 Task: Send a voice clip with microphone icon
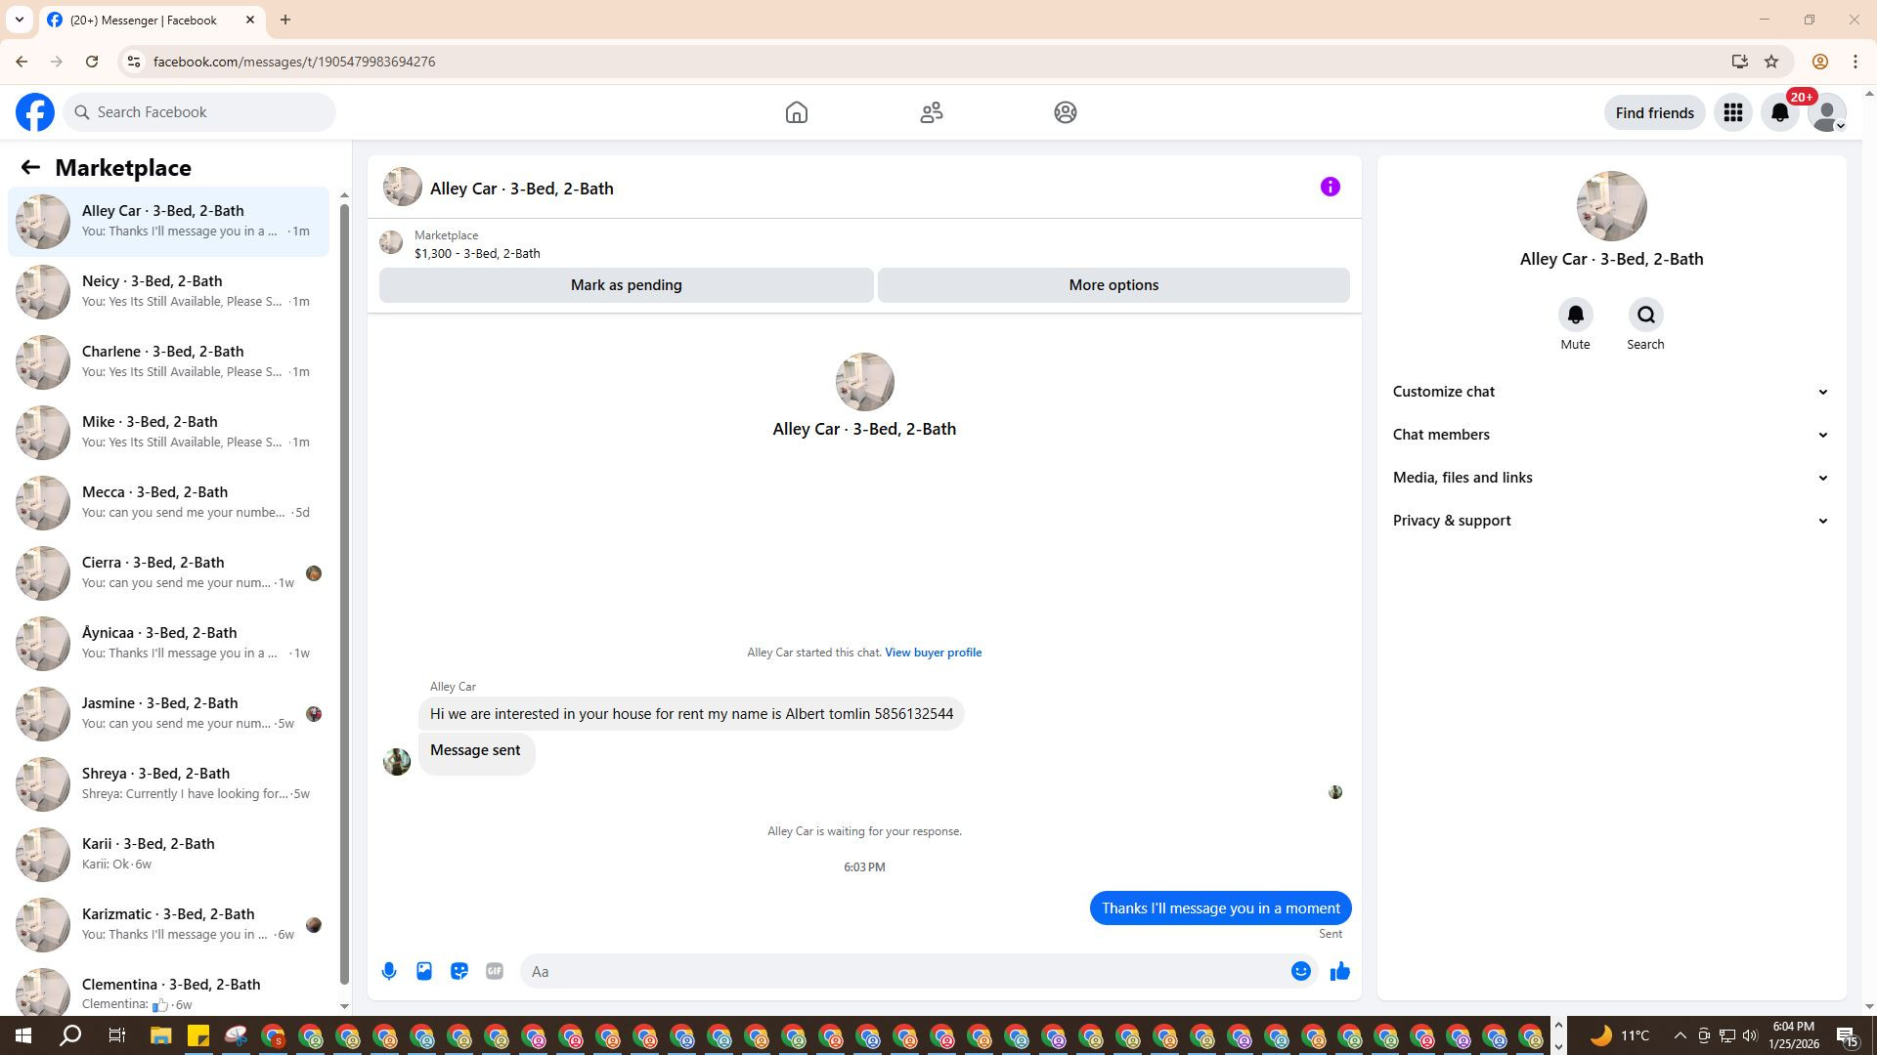pyautogui.click(x=389, y=971)
